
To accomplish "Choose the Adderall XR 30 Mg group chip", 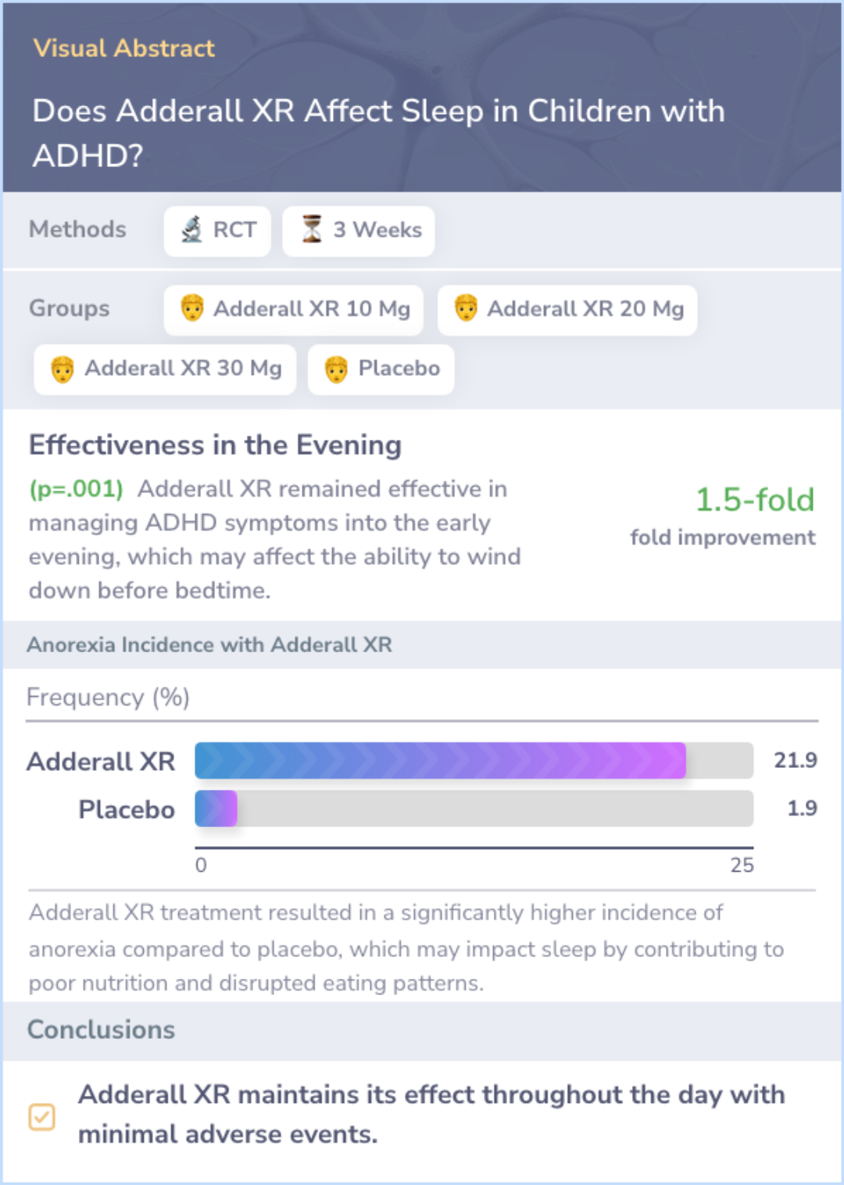I will point(165,369).
